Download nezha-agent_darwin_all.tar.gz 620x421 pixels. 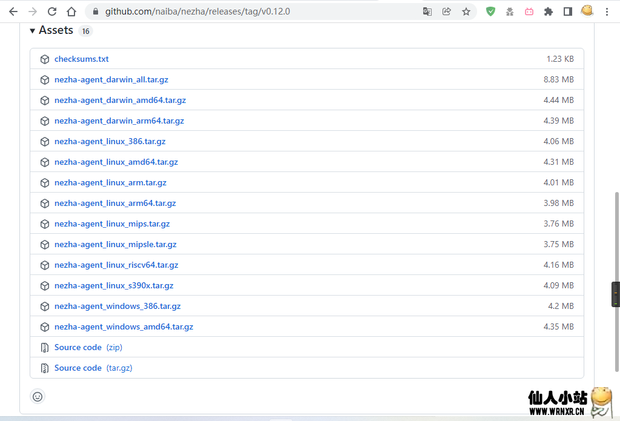111,79
